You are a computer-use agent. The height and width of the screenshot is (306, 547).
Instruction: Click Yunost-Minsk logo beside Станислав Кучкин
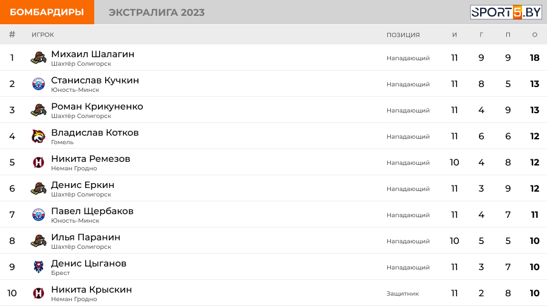click(38, 84)
